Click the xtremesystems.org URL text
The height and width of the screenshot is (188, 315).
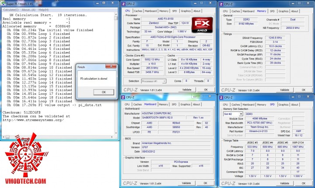click(33, 120)
